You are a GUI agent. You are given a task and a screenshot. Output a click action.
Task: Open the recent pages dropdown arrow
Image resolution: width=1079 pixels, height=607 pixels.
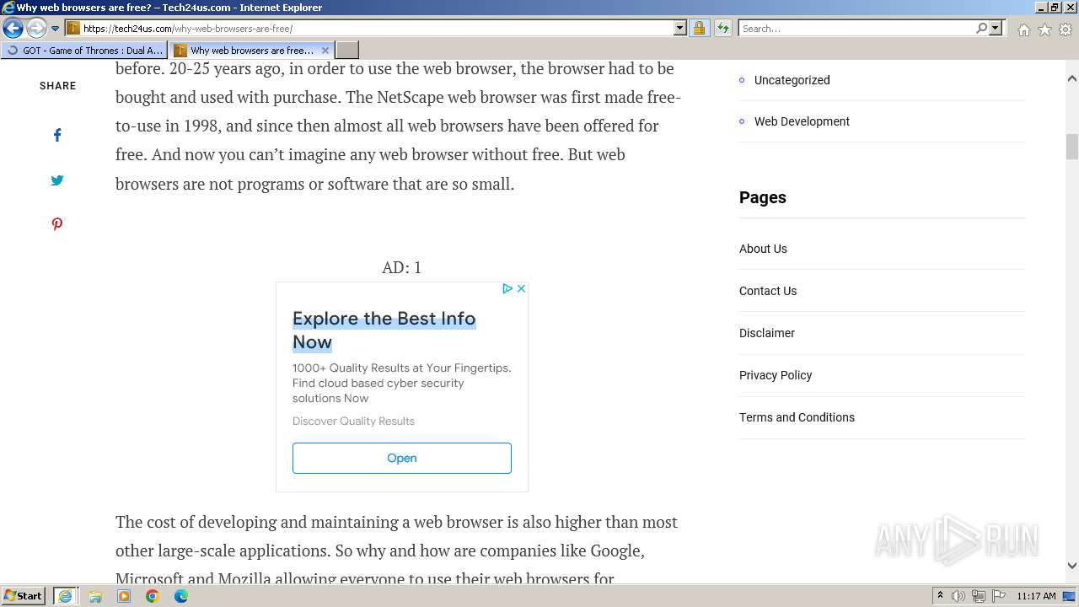point(55,29)
